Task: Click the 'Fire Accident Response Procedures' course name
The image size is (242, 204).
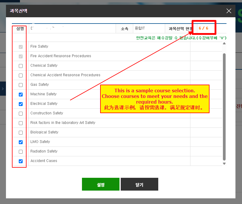Action: tap(61, 56)
